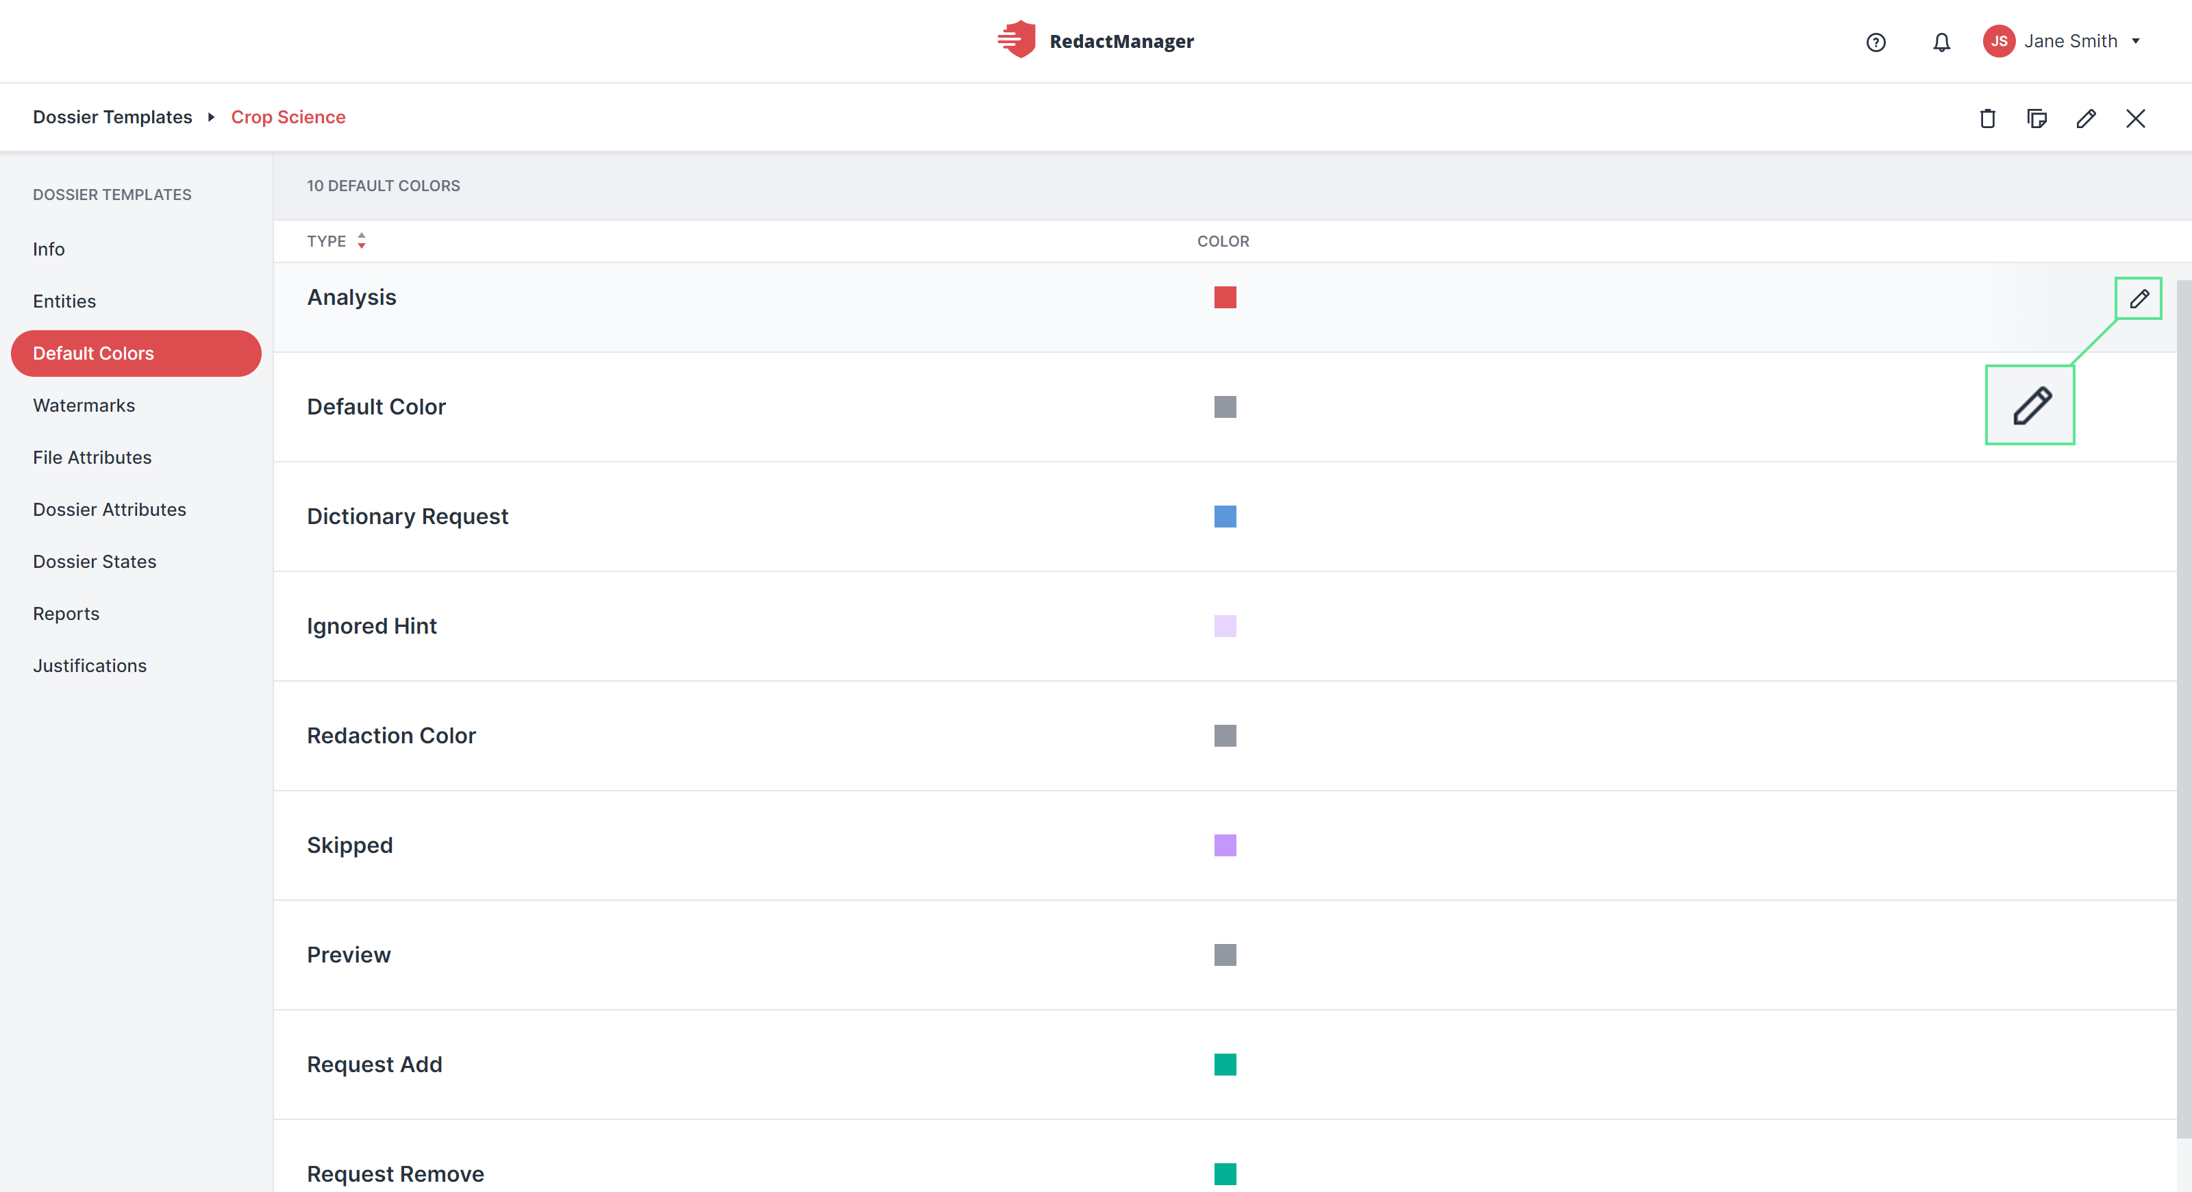The width and height of the screenshot is (2192, 1192).
Task: Click the RedactManager title text
Action: [1121, 41]
